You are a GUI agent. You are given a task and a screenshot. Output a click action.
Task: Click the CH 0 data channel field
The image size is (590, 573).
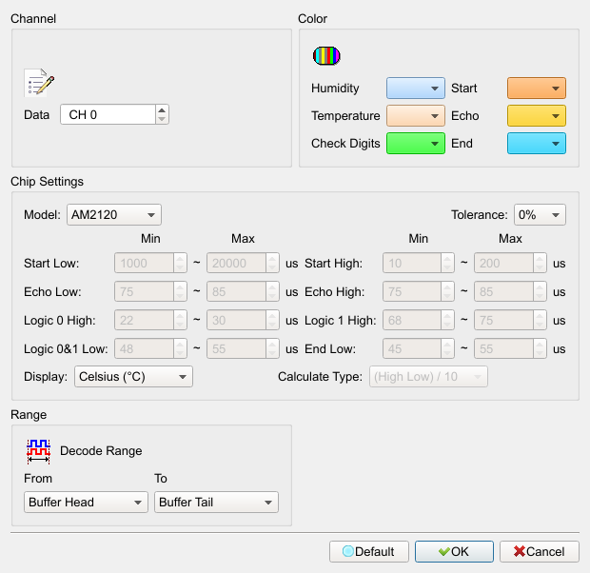(x=108, y=114)
